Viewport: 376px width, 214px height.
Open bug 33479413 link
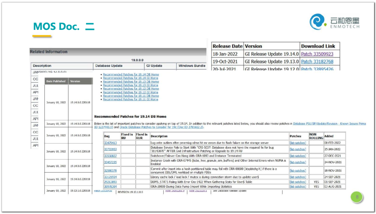[110, 143]
